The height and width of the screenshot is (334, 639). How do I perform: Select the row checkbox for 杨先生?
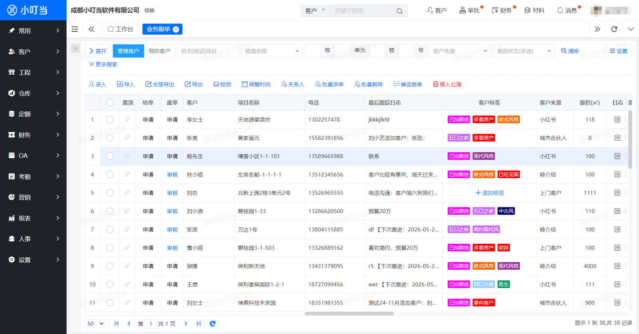pyautogui.click(x=110, y=156)
